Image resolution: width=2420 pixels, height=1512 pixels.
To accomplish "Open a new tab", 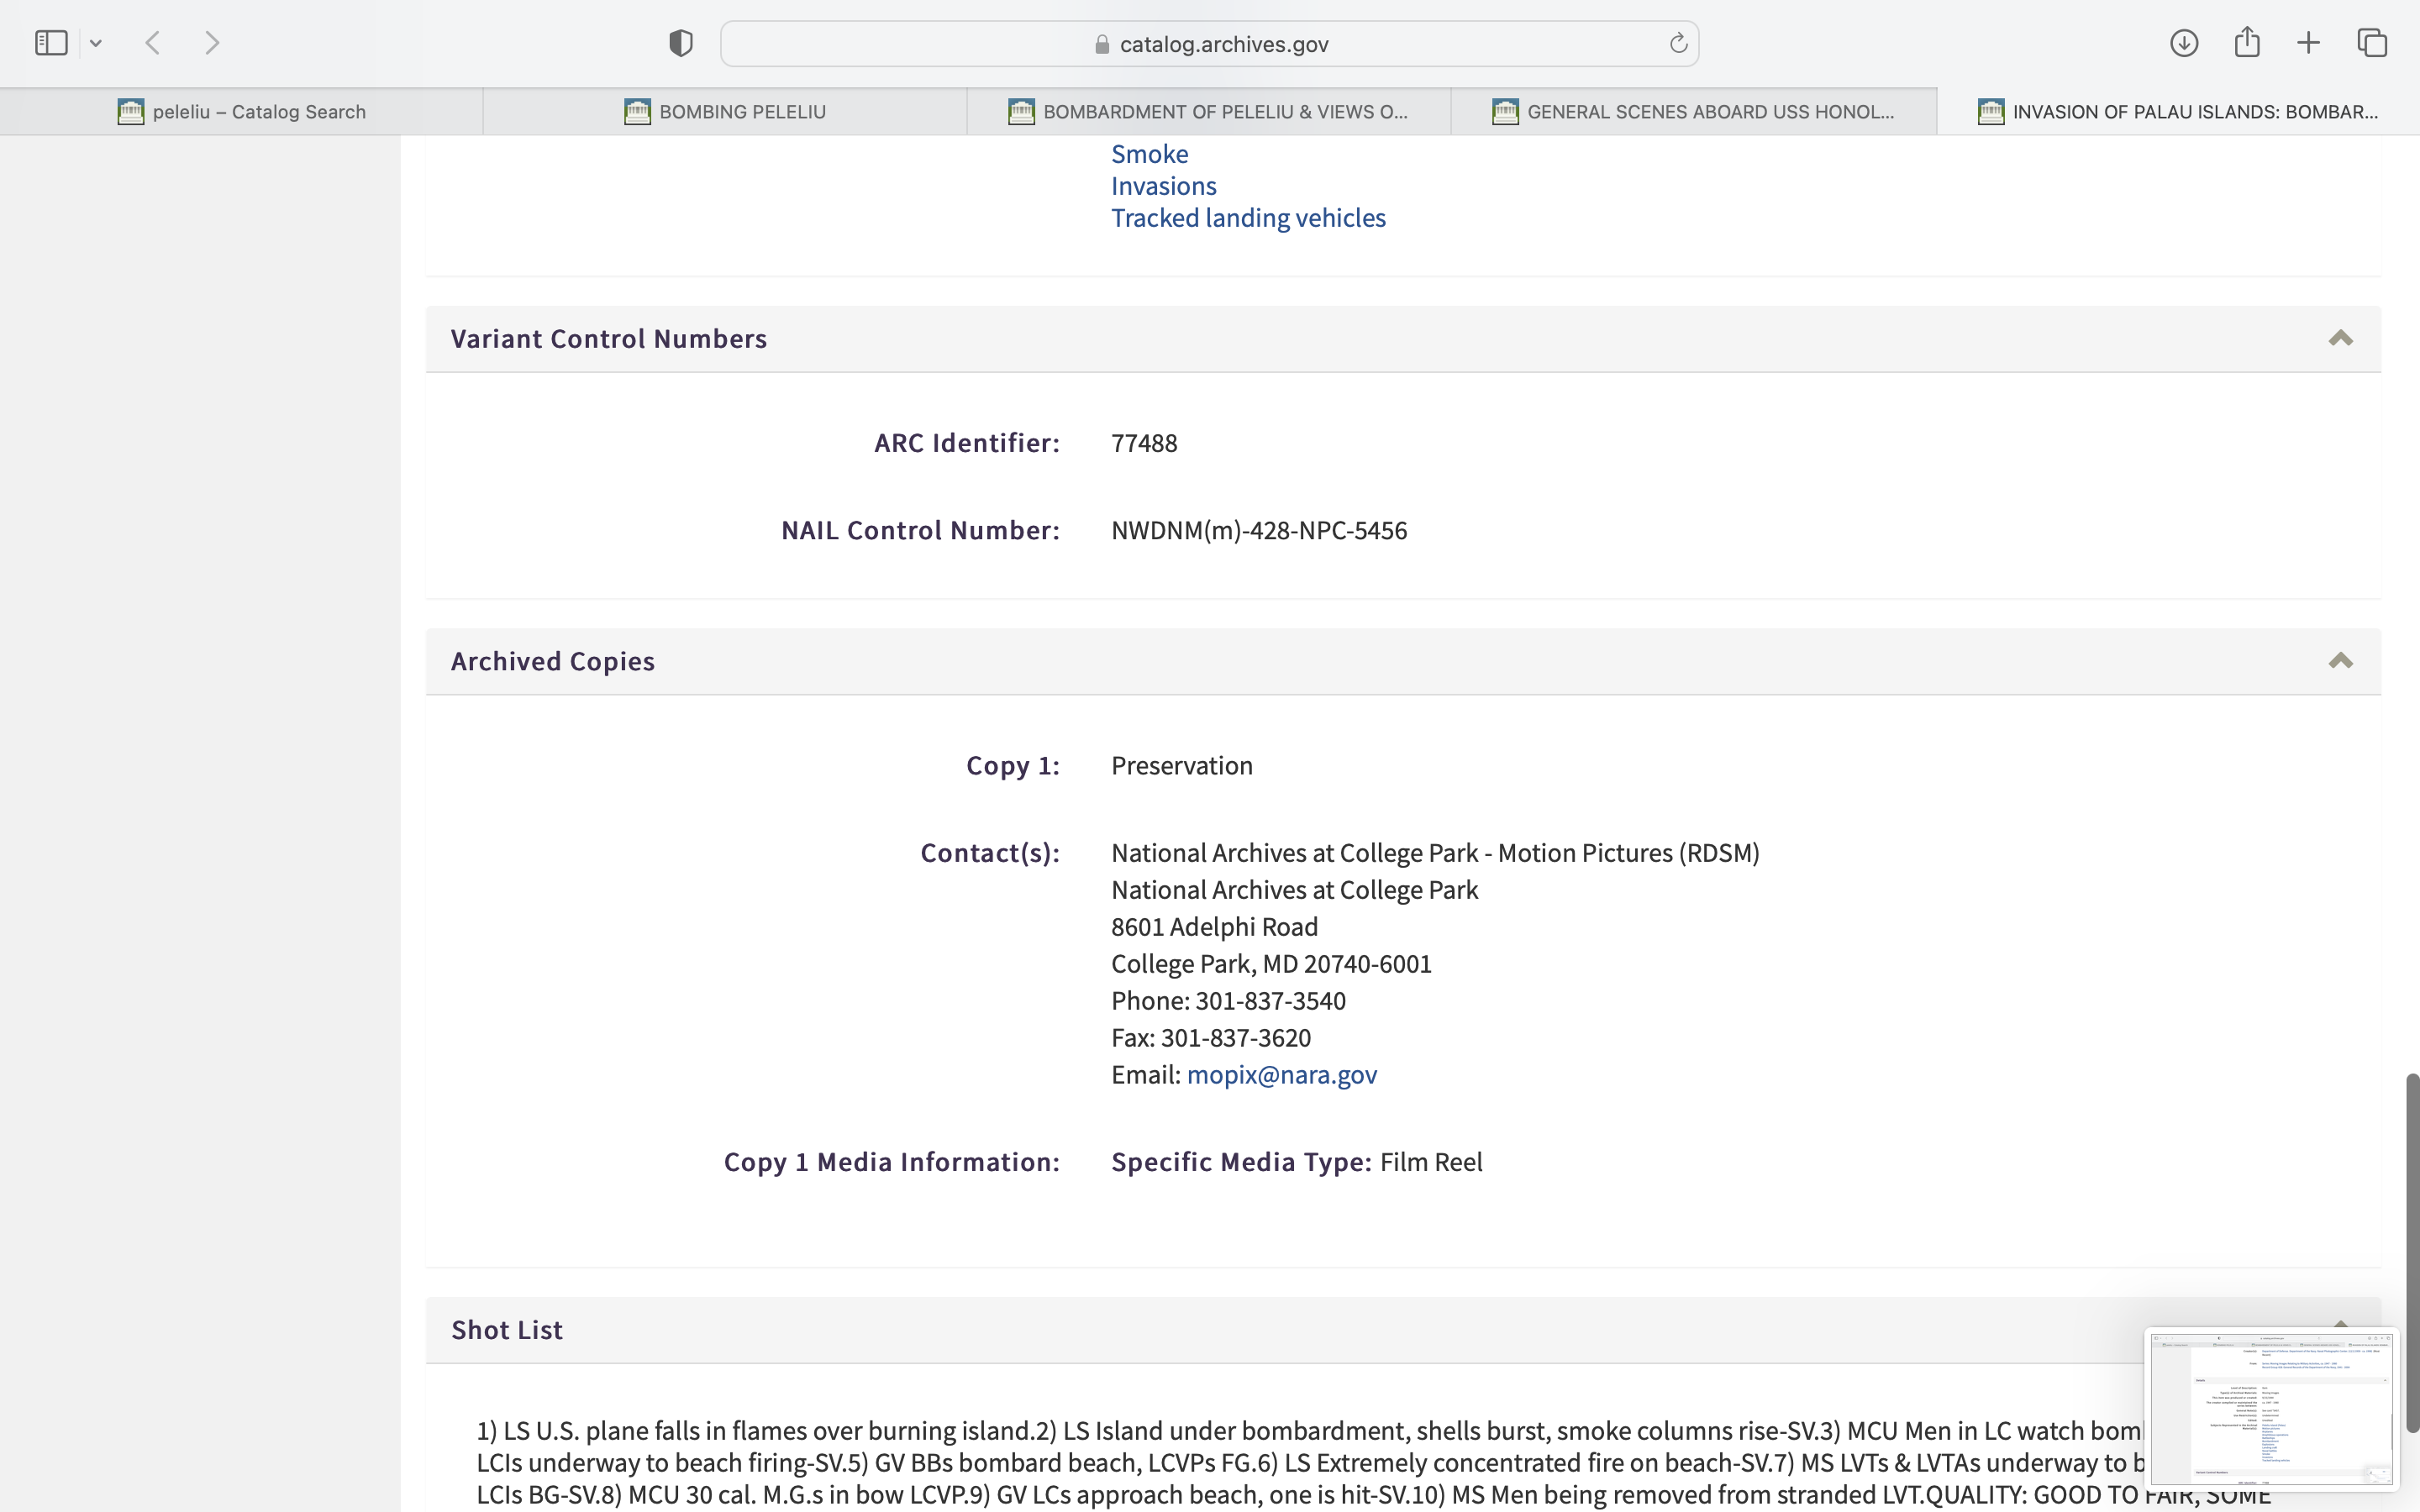I will [x=2308, y=43].
